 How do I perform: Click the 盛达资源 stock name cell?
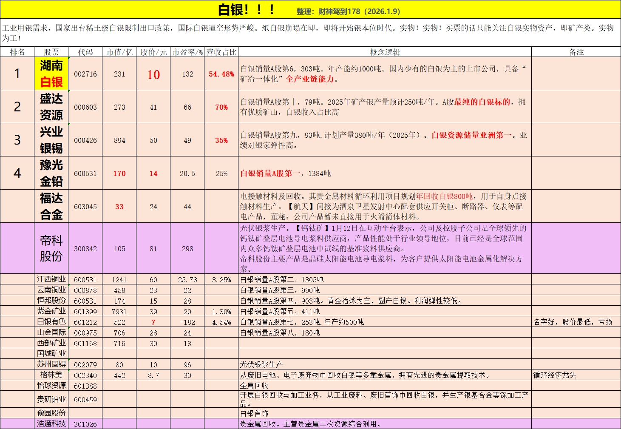click(51, 107)
